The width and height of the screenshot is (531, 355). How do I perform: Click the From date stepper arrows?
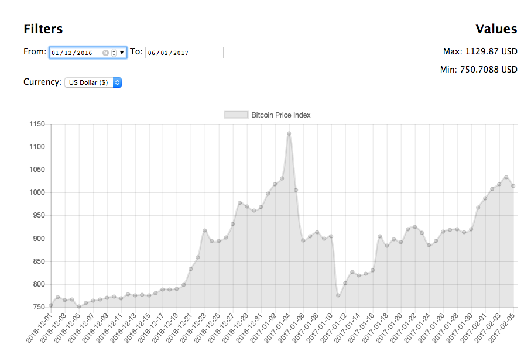(114, 53)
